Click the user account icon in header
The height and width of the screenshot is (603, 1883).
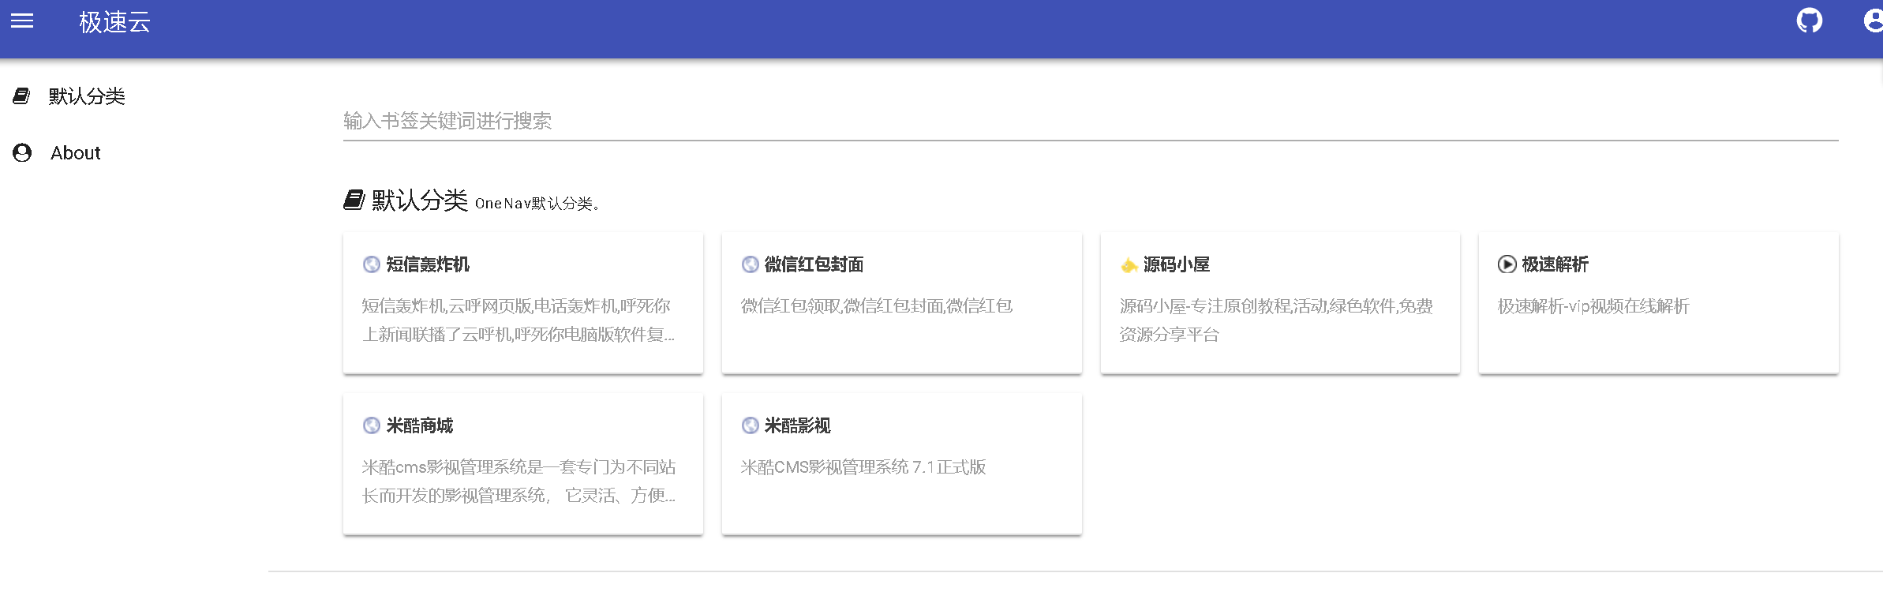point(1874,21)
